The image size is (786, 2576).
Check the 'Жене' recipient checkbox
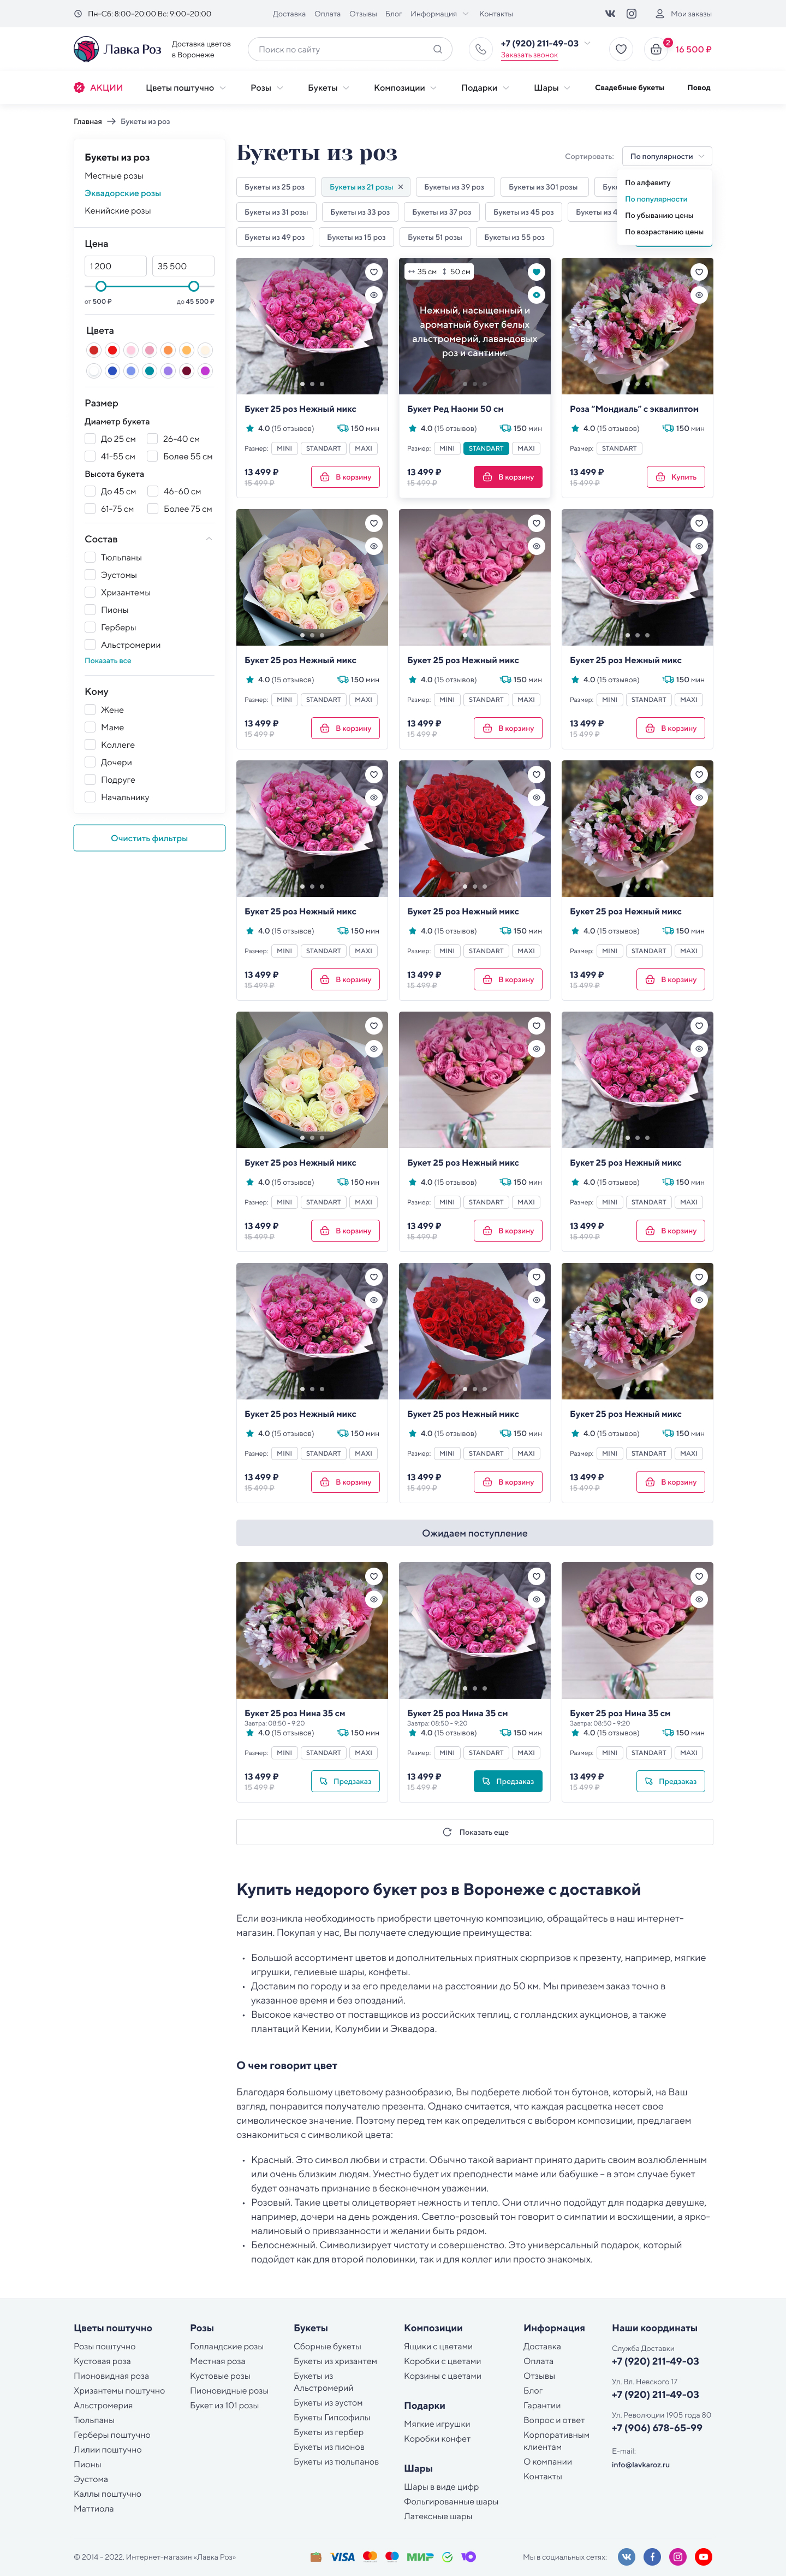coord(90,710)
